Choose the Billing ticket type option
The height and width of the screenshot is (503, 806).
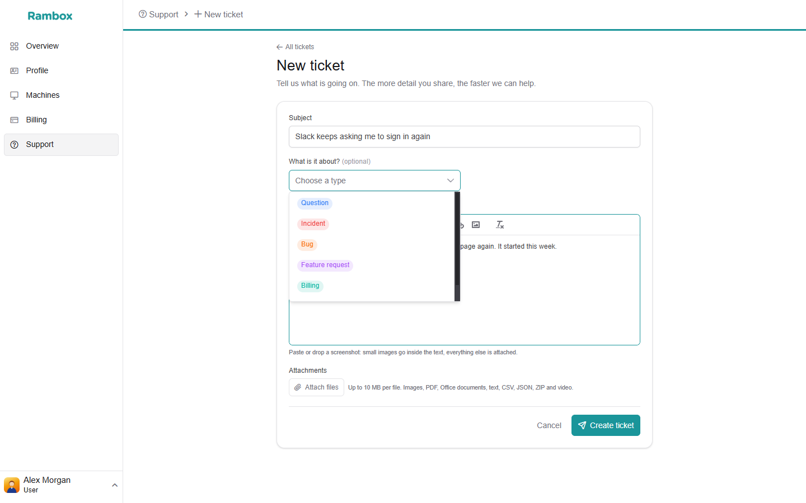coord(310,286)
